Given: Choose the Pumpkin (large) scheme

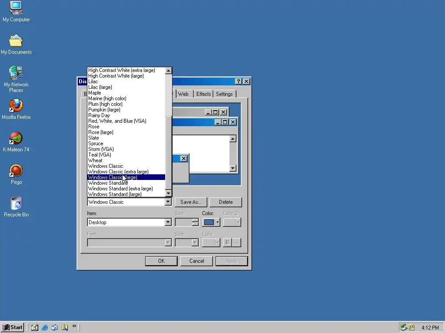Looking at the screenshot, I should (x=126, y=110).
